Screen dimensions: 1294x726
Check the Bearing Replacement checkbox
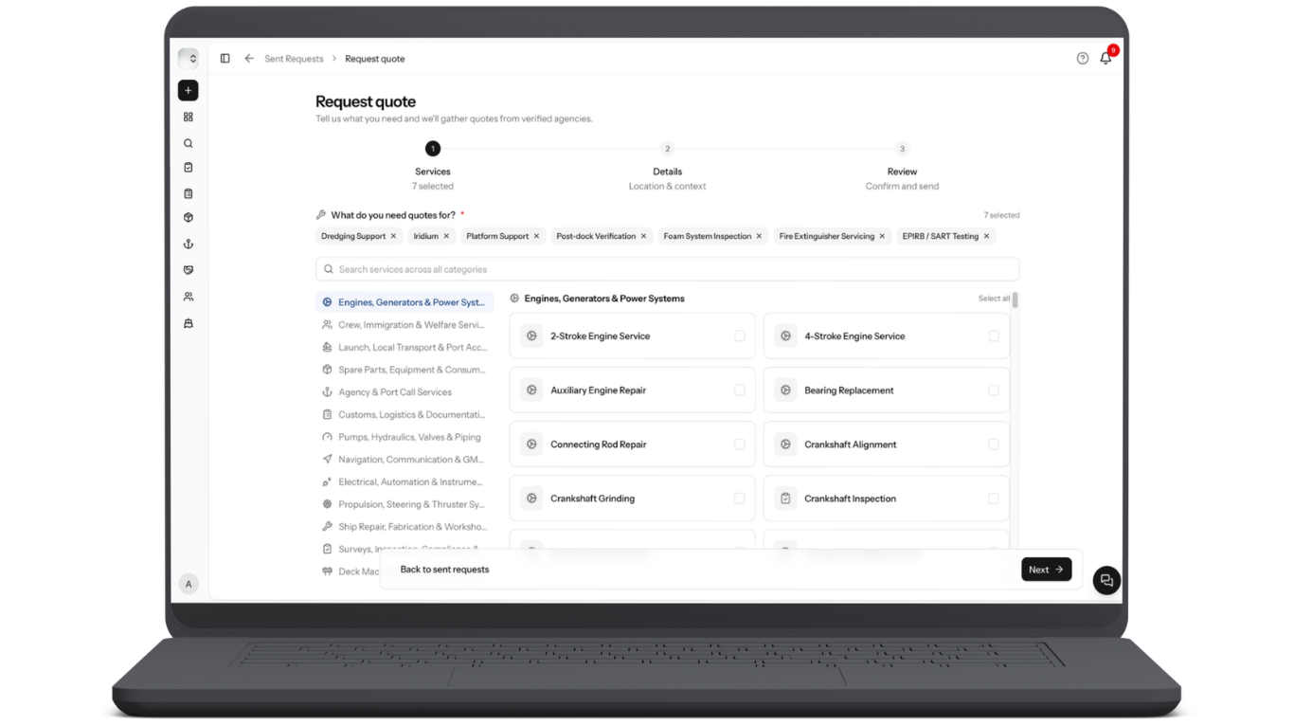click(994, 390)
